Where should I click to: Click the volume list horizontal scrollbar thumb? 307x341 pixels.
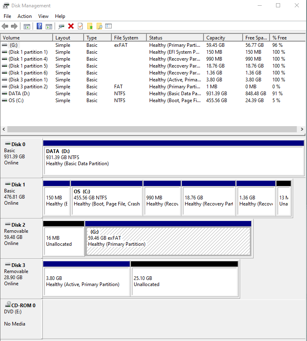[x=152, y=129]
